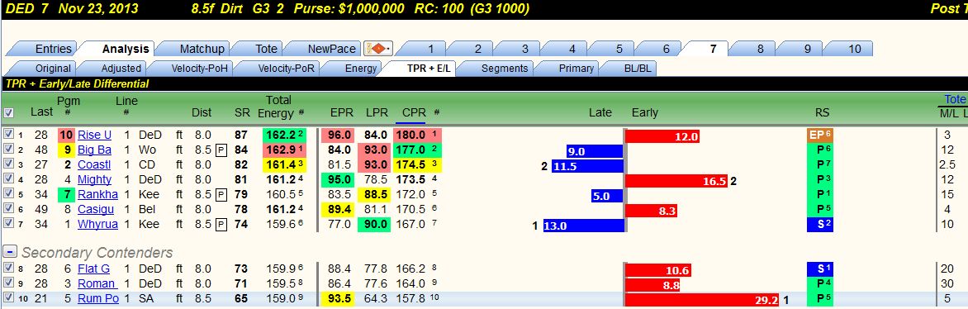Click the EP6 run style badge
968x309 pixels.
(820, 135)
